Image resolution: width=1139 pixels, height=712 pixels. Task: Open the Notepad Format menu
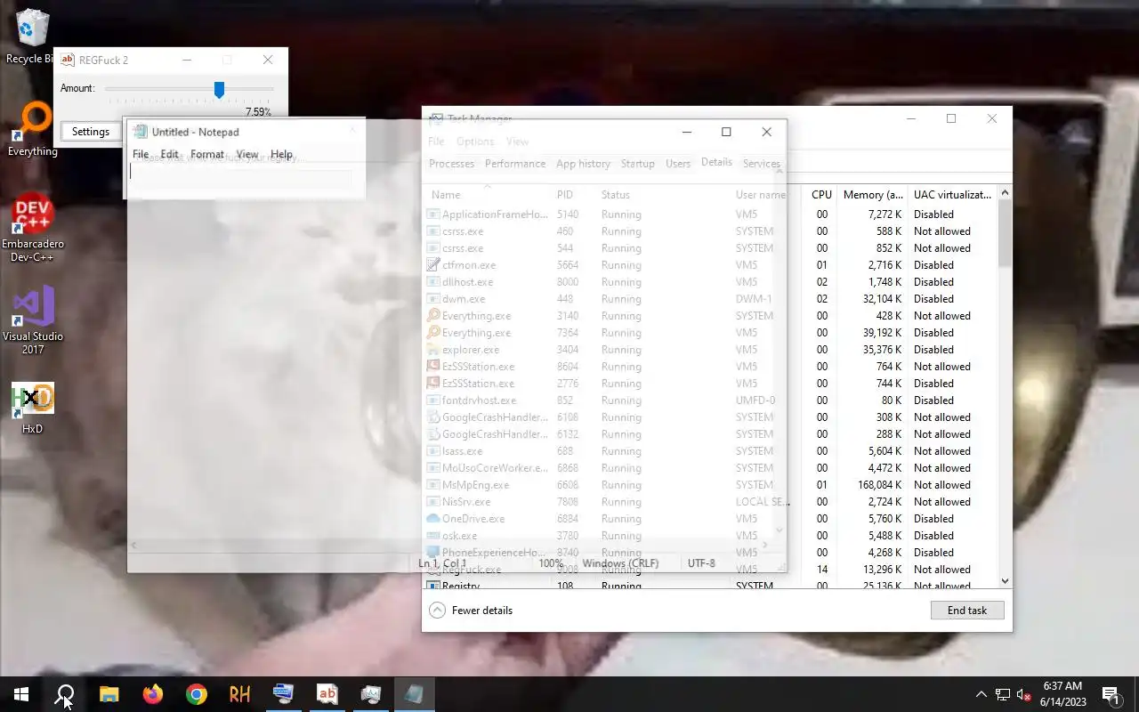[207, 154]
